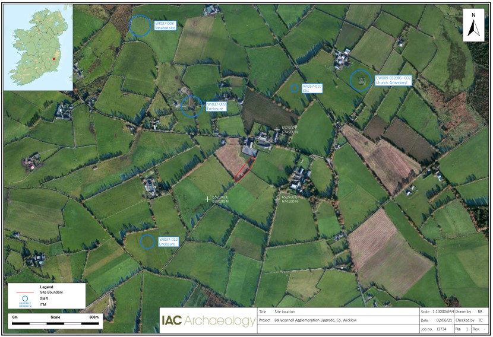The image size is (493, 337).
Task: Click the 652500 E 674100 N grid cross
Action: point(277,199)
